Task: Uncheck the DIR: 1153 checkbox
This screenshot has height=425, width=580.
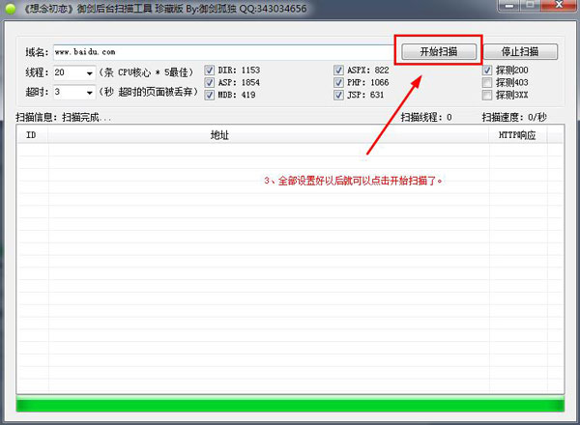Action: click(210, 71)
